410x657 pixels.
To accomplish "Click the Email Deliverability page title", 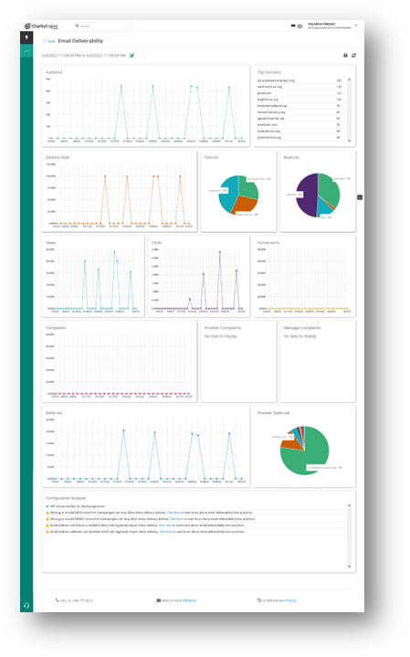I will point(80,40).
